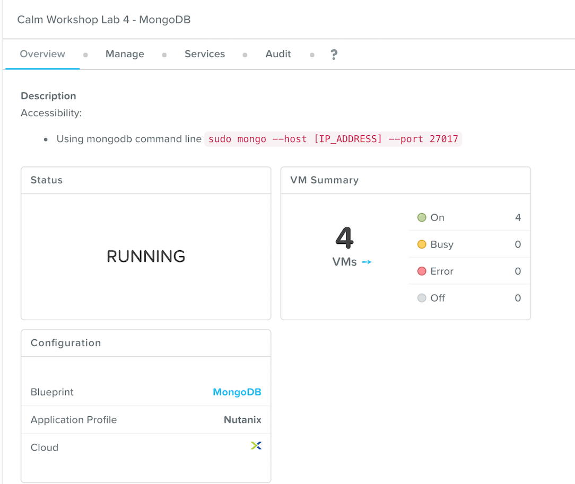Open the Overview tab
This screenshot has height=484, width=575.
coord(42,54)
